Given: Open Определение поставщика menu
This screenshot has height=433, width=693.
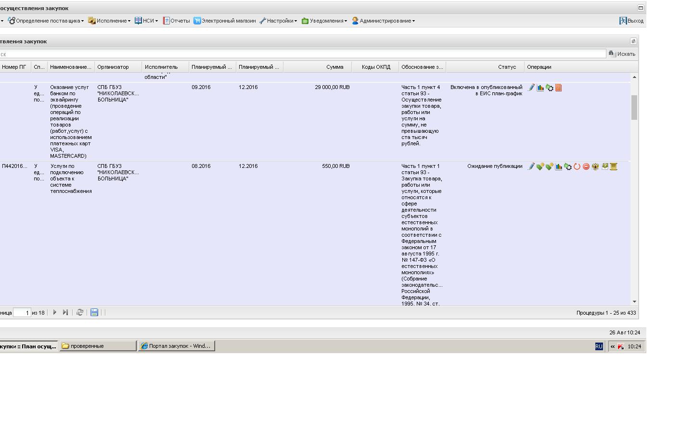Looking at the screenshot, I should [x=46, y=21].
